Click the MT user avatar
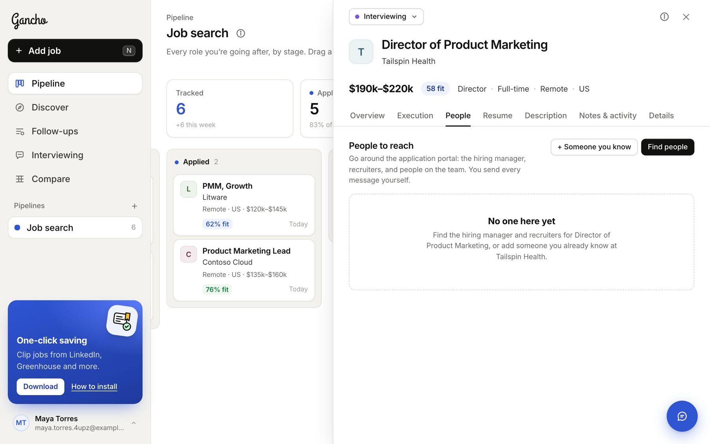Screen dimensions: 710x444 pyautogui.click(x=21, y=423)
